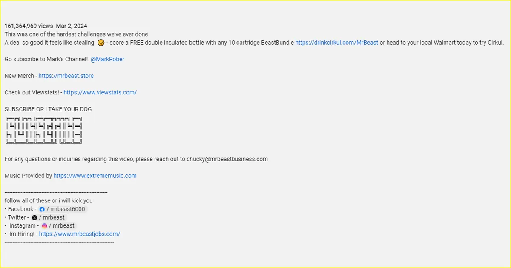Image resolution: width=511 pixels, height=268 pixels.
Task: Click the astonished face emoji
Action: click(x=101, y=43)
